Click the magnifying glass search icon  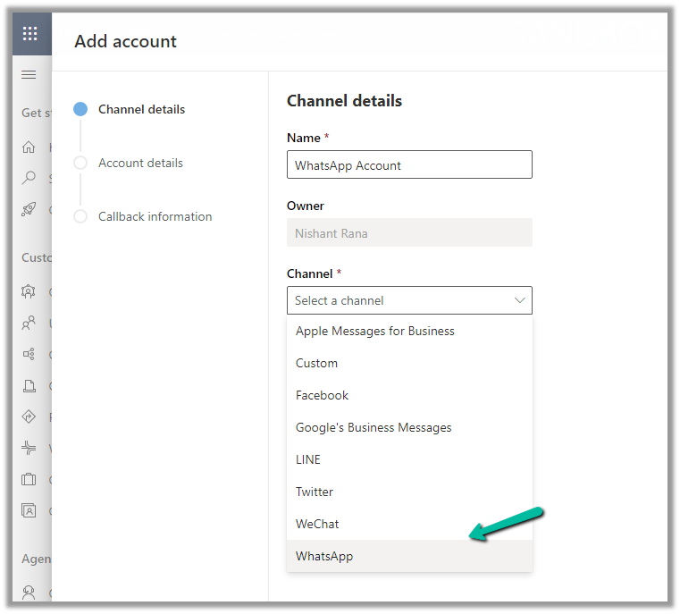(29, 178)
